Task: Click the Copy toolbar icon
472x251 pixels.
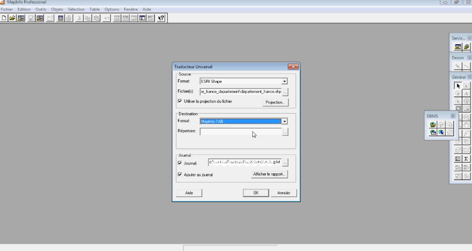Action: (x=88, y=19)
